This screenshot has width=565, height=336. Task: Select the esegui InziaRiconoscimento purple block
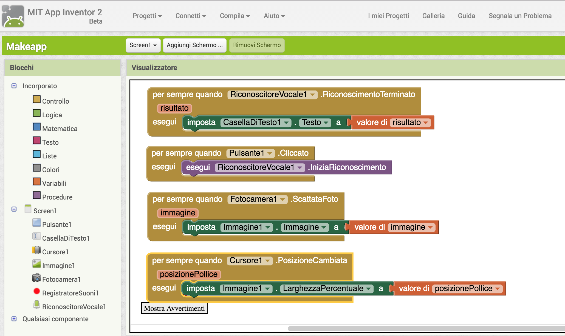coord(287,167)
